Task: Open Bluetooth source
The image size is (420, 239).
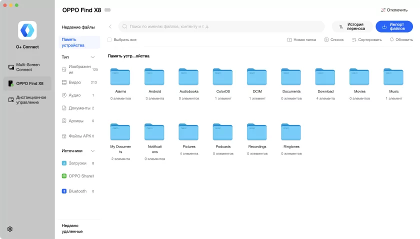Action: [78, 191]
